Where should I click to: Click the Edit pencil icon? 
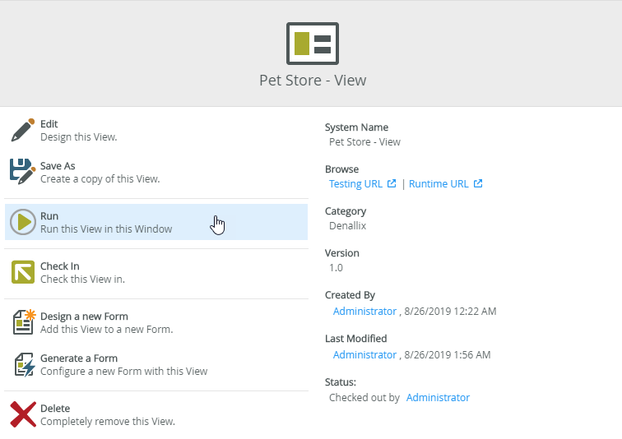pos(23,130)
